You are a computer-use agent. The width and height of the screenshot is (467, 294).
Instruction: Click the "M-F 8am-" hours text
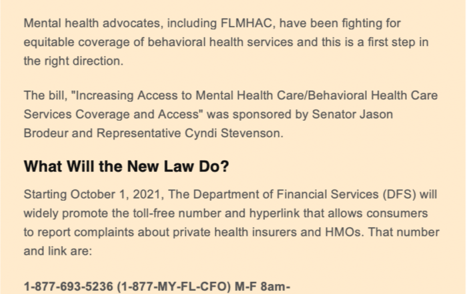pos(262,287)
